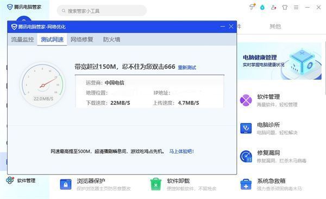Minimize the network optimization dialog
Viewport: 326px width, 199px height.
point(223,27)
